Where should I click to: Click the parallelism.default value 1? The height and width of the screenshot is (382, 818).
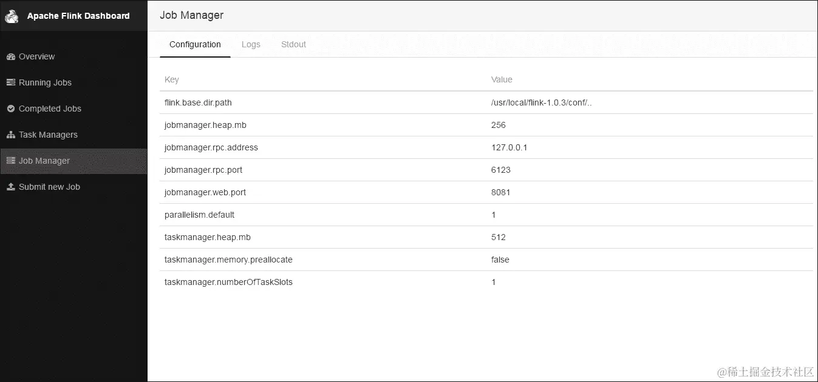(494, 215)
